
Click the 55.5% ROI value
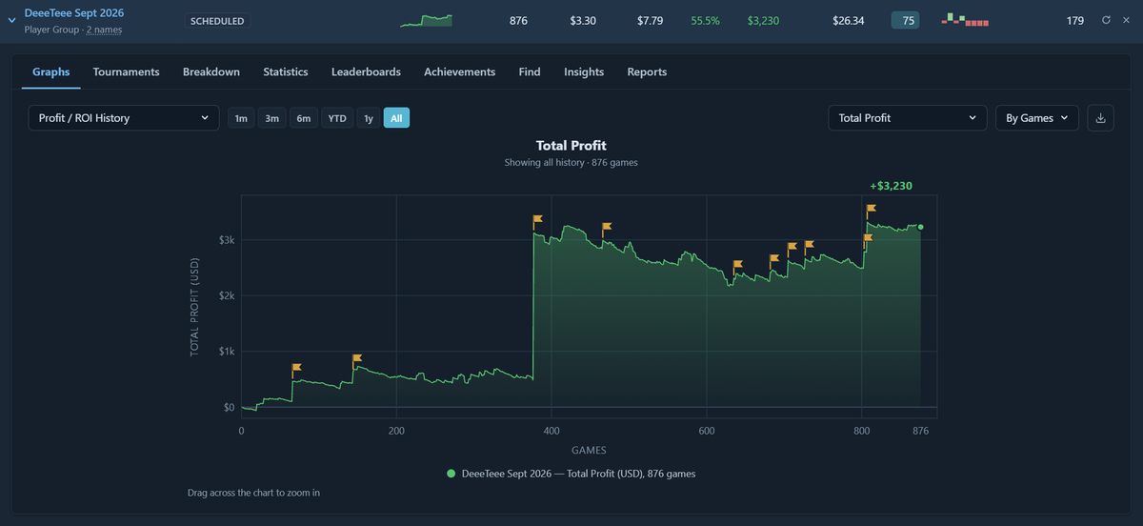click(706, 20)
